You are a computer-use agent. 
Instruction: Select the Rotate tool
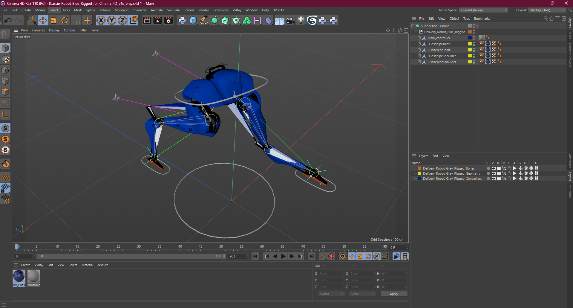65,20
